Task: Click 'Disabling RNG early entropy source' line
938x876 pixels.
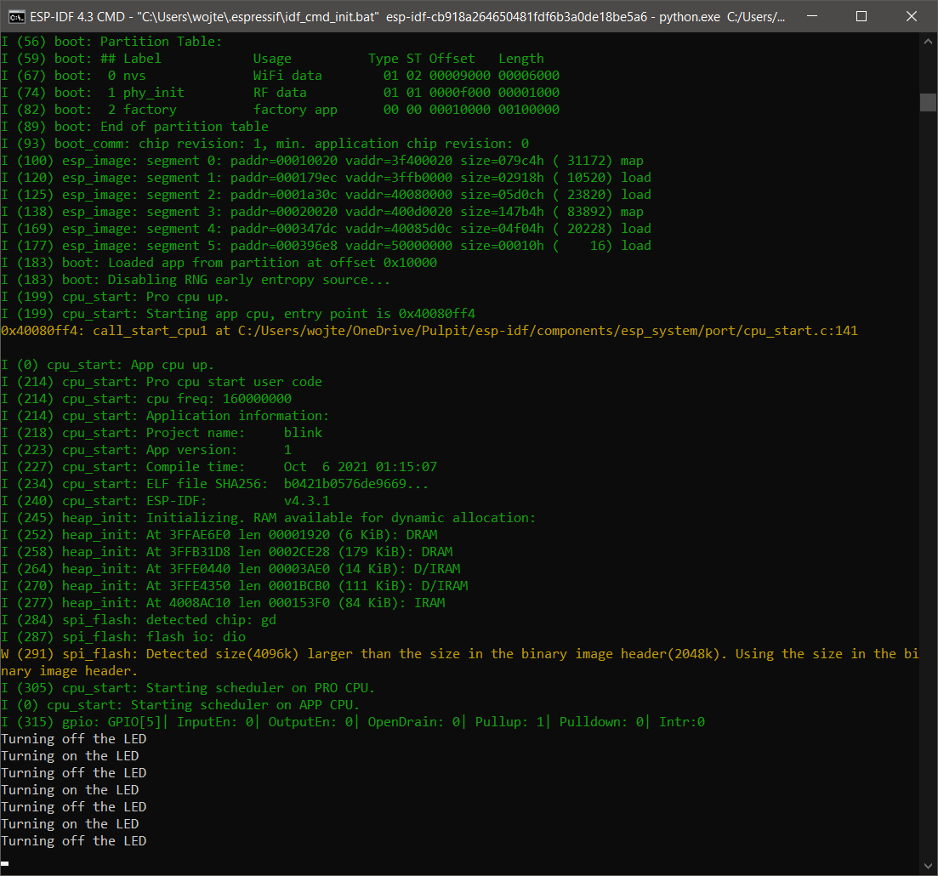Action: coord(196,280)
